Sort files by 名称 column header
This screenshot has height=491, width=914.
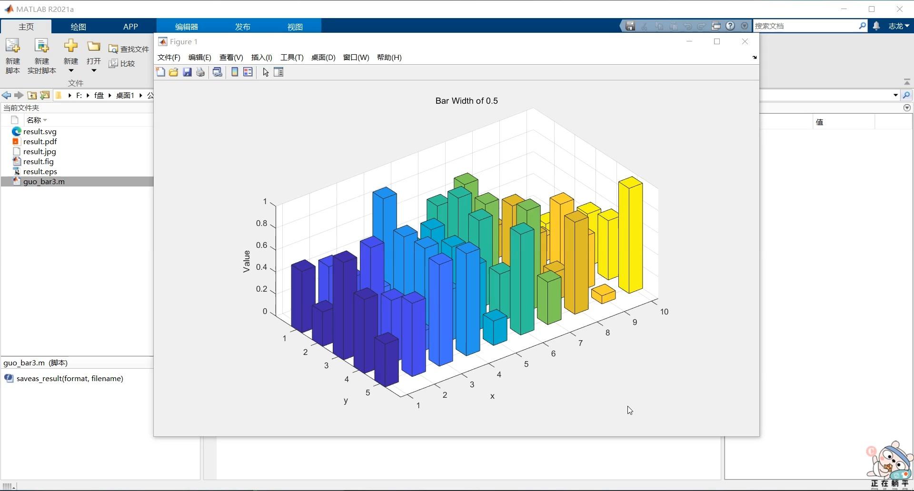tap(37, 120)
